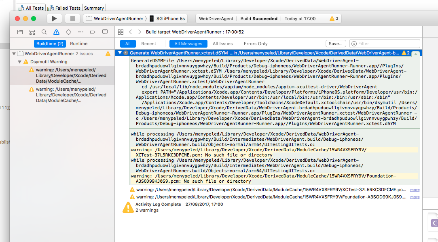
Task: Open the Report navigator speech-bubble icon
Action: 105,32
